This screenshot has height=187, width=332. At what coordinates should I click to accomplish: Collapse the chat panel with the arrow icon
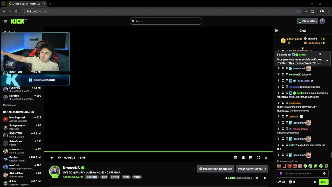pyautogui.click(x=276, y=31)
